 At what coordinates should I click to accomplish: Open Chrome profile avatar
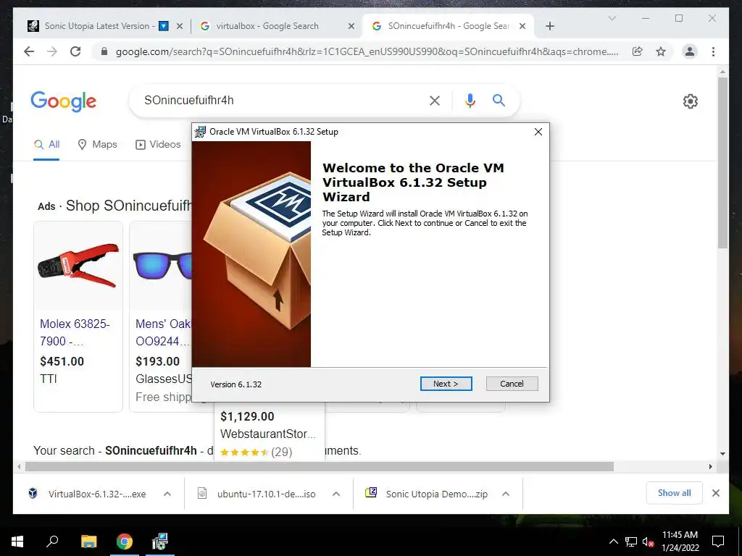[690, 51]
